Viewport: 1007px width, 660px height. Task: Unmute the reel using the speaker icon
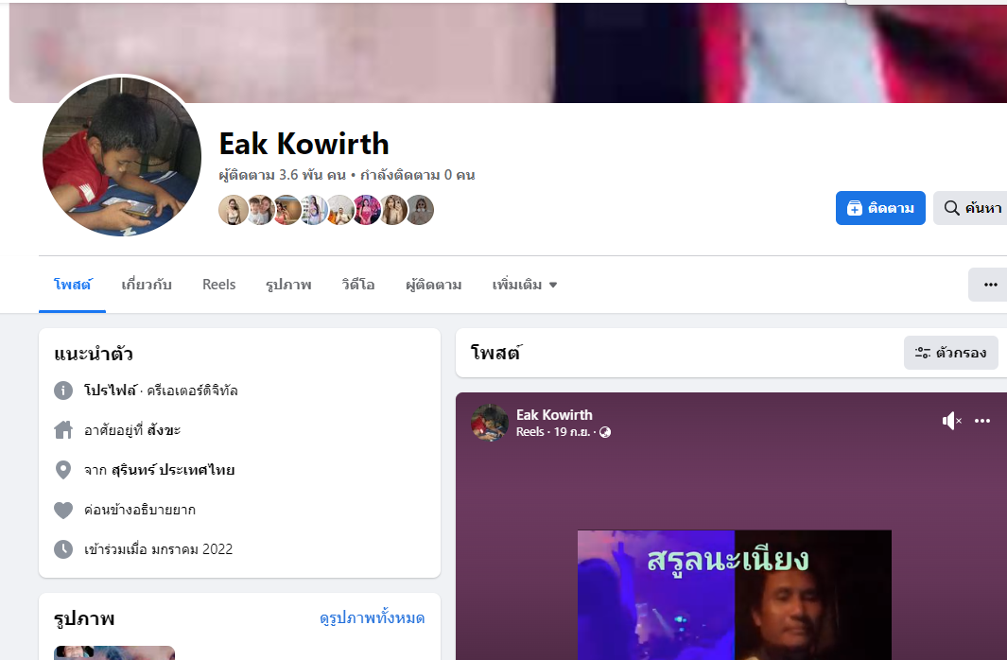coord(951,421)
